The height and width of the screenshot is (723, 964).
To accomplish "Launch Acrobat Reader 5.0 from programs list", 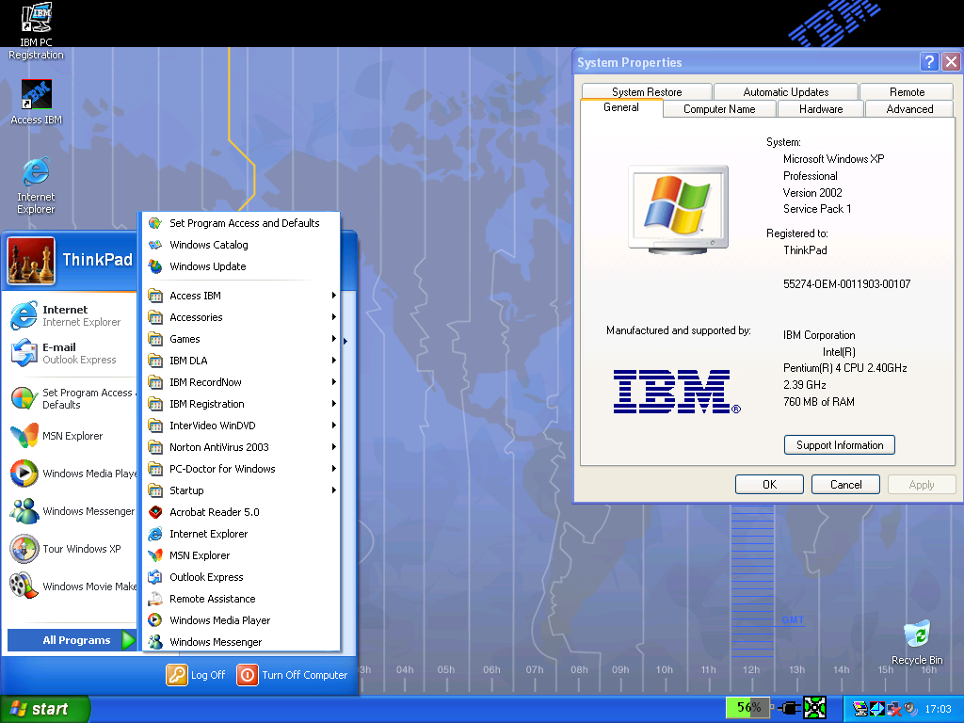I will 214,512.
